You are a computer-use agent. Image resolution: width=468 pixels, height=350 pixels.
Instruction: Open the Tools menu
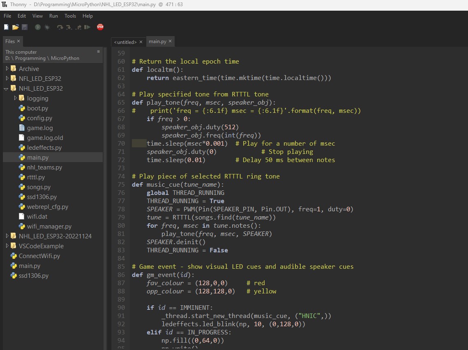pos(70,16)
